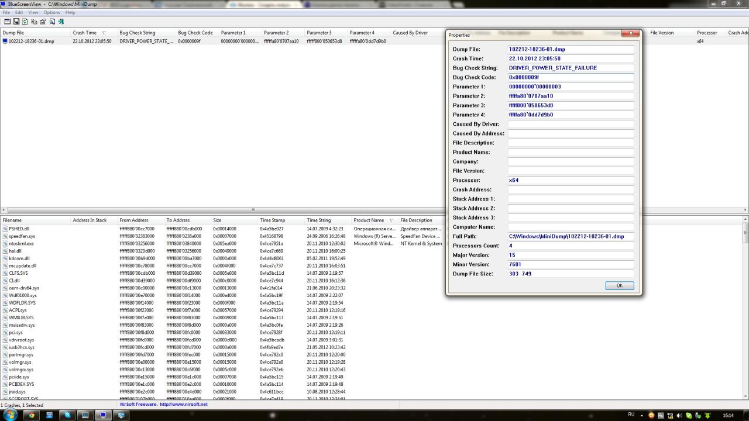Screen dimensions: 749x421
Task: Click the Copy Selected Items toolbar icon
Action: [34, 22]
